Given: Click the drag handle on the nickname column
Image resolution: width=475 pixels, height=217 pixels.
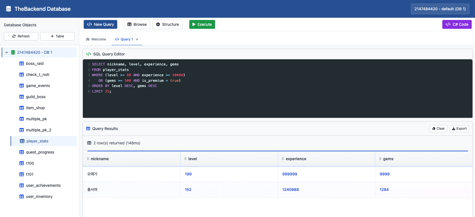Looking at the screenshot, I should [88, 159].
